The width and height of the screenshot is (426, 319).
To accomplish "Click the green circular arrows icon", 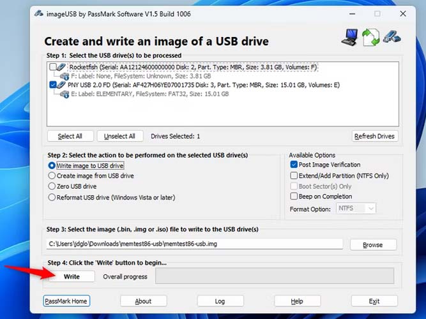I will click(371, 37).
